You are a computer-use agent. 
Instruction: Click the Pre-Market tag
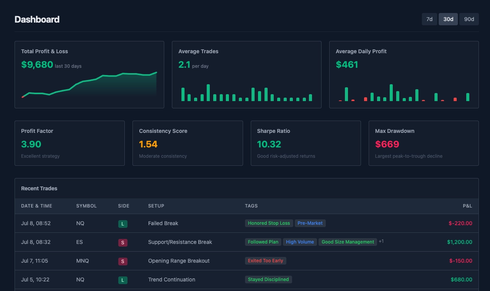(310, 223)
